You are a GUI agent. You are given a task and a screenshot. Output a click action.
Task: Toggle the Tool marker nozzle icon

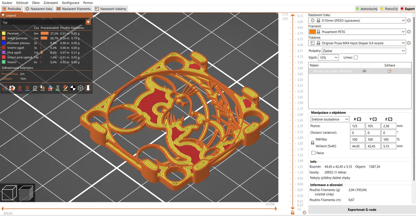pos(88,88)
